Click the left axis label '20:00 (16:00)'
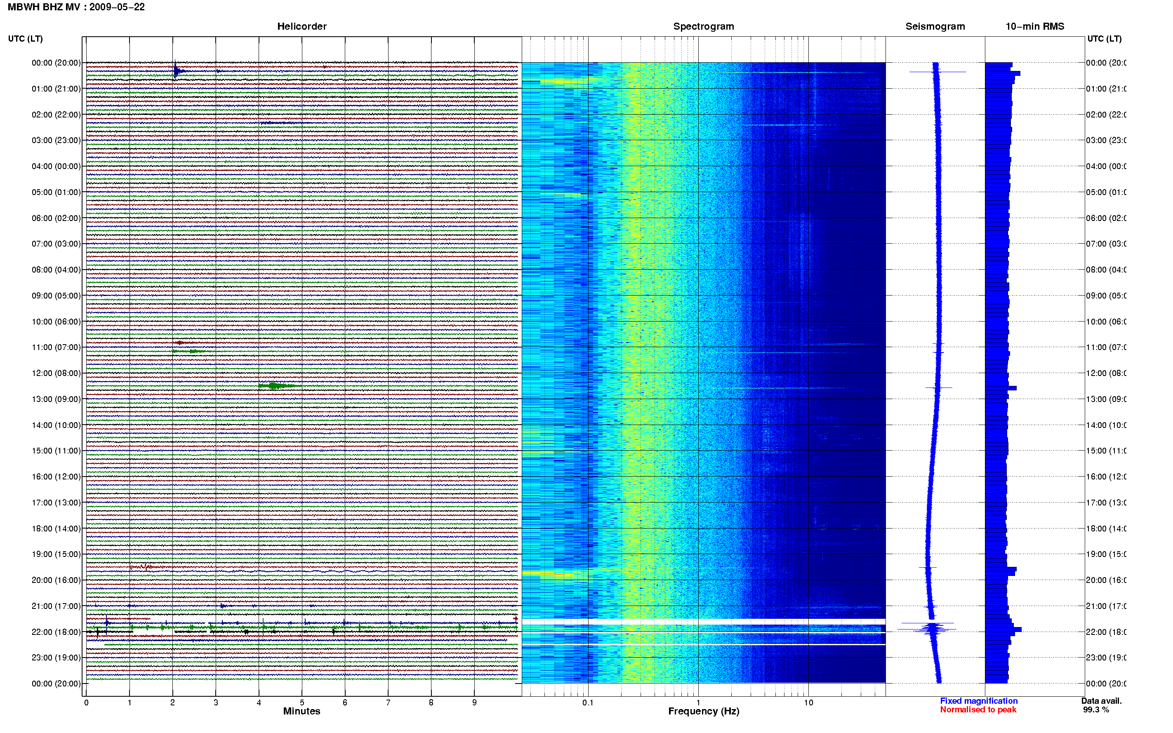 tap(56, 580)
